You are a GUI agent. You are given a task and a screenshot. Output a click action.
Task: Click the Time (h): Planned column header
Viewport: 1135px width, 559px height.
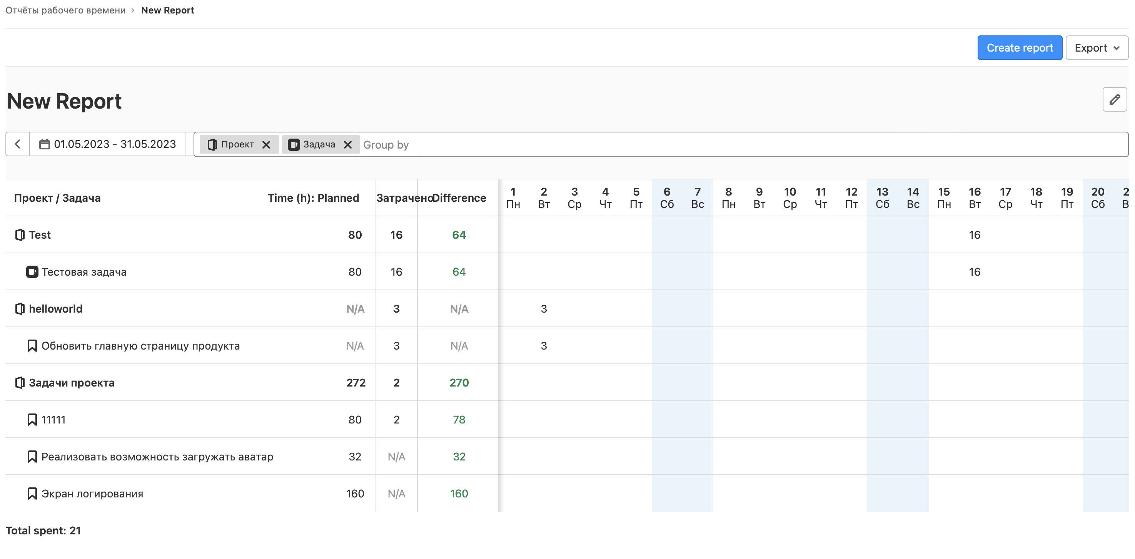pos(313,198)
